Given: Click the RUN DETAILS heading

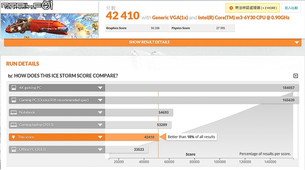Looking at the screenshot, I should pos(22,64).
